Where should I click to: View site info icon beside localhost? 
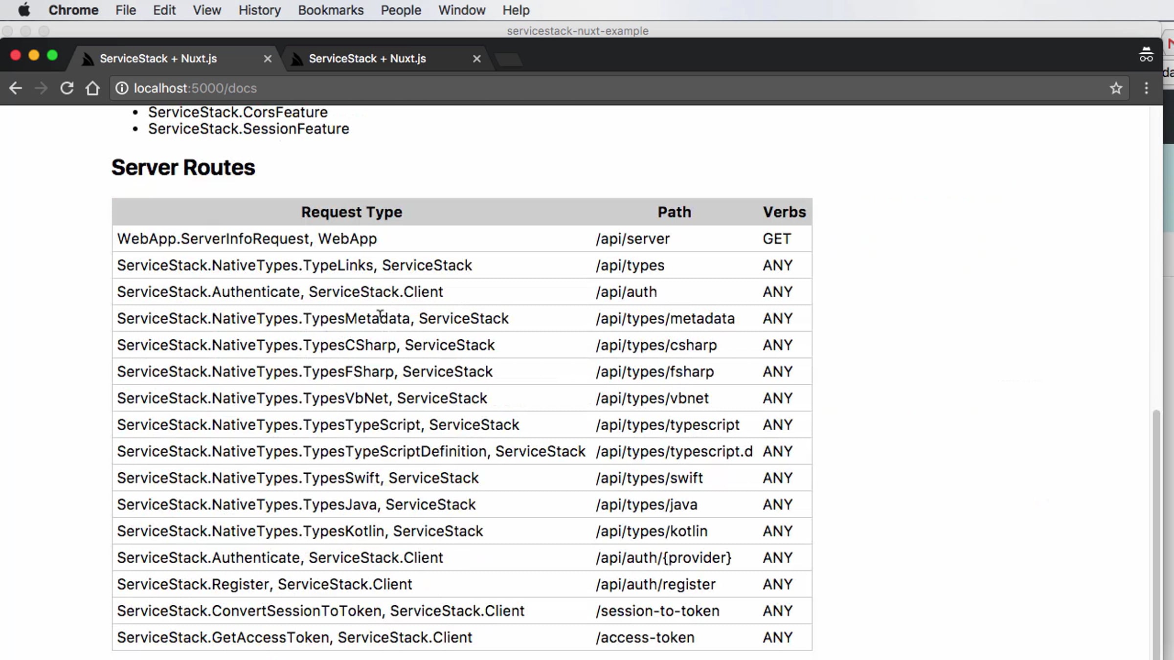point(122,88)
